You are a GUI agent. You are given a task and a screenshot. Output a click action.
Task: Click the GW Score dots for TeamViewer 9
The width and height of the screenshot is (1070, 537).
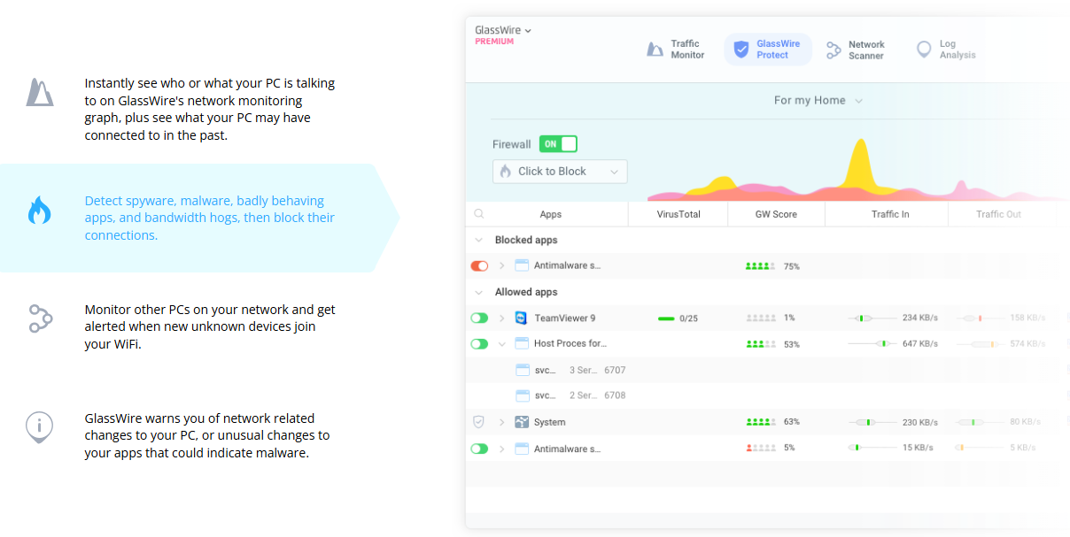761,318
